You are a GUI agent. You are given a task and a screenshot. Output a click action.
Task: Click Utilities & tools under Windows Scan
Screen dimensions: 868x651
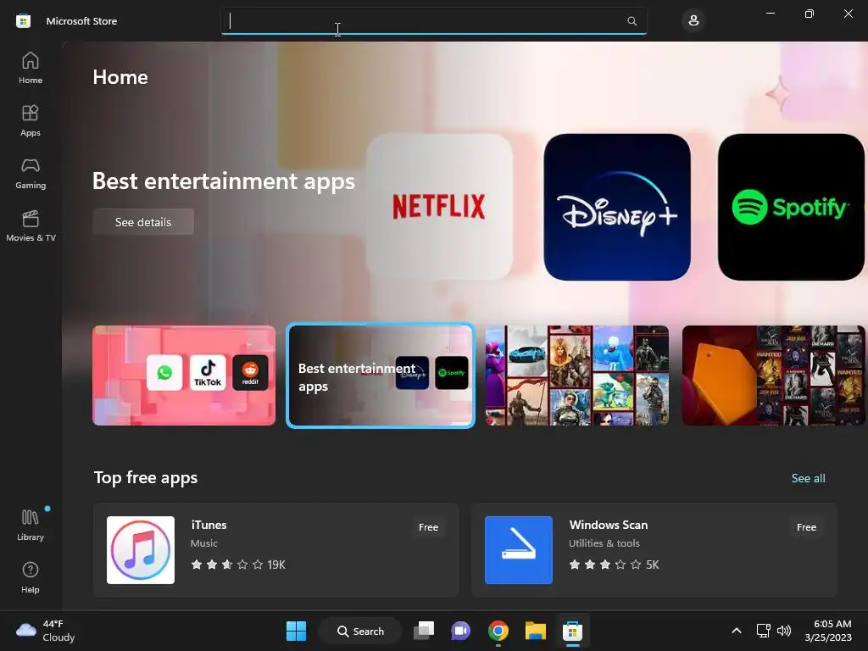pos(604,543)
